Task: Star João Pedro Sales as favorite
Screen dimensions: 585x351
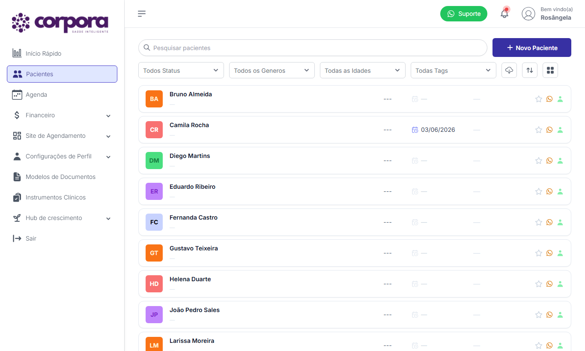Action: (x=539, y=315)
